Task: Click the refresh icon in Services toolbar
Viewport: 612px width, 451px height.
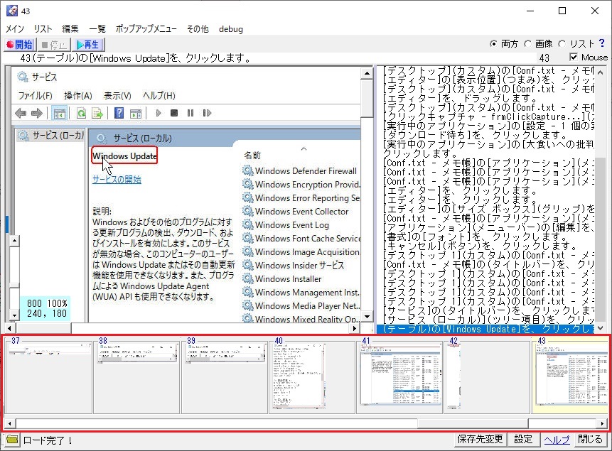Action: (x=81, y=114)
